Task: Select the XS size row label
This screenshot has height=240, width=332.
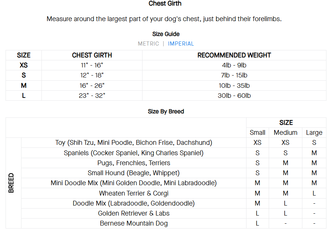Action: pos(24,65)
